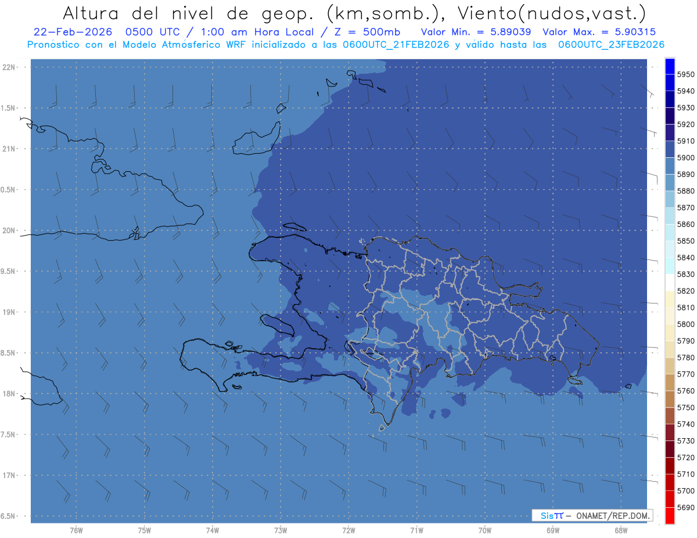Click the 71W longitude label
Image resolution: width=697 pixels, height=538 pixels.
pos(416,530)
